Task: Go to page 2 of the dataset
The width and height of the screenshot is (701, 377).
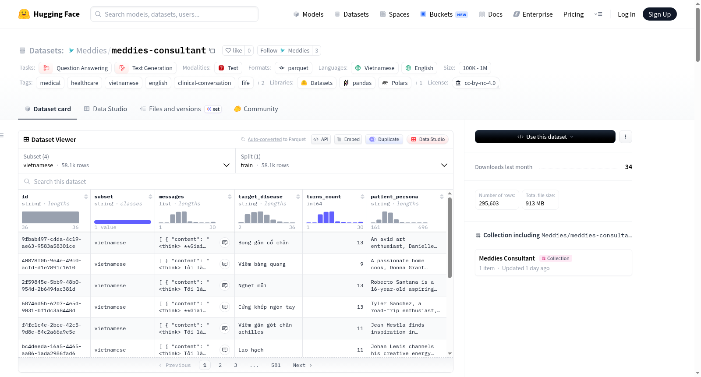Action: 220,365
